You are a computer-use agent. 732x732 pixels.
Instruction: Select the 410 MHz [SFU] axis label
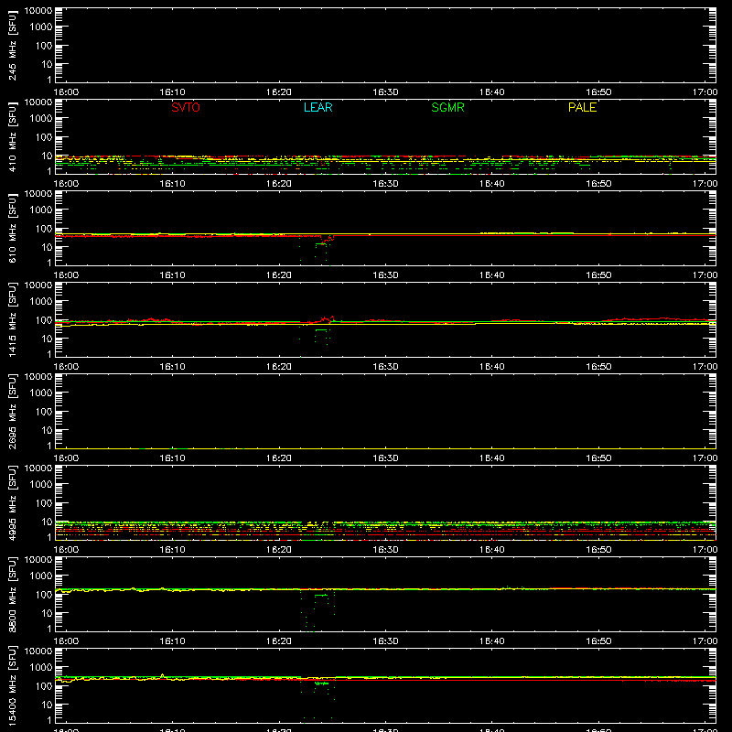[12, 136]
